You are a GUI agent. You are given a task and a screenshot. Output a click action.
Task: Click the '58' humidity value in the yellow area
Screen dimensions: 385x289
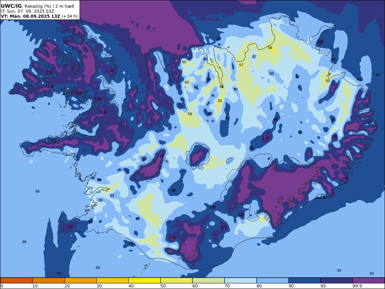tap(270, 48)
